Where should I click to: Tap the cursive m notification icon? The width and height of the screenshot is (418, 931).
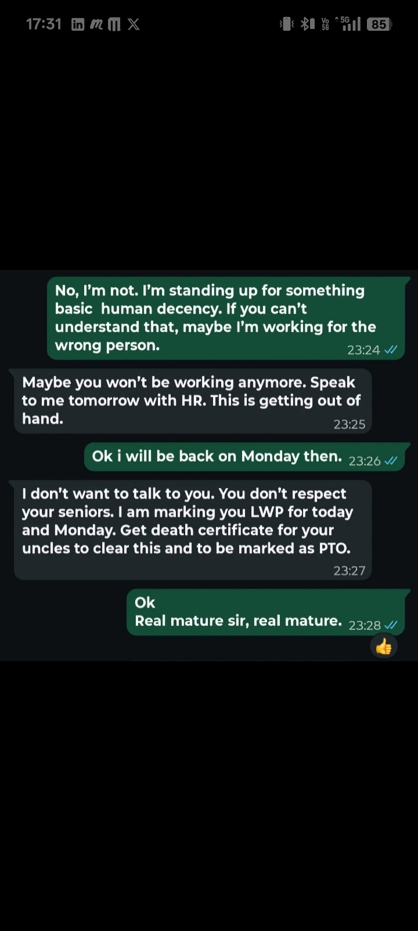tap(96, 24)
